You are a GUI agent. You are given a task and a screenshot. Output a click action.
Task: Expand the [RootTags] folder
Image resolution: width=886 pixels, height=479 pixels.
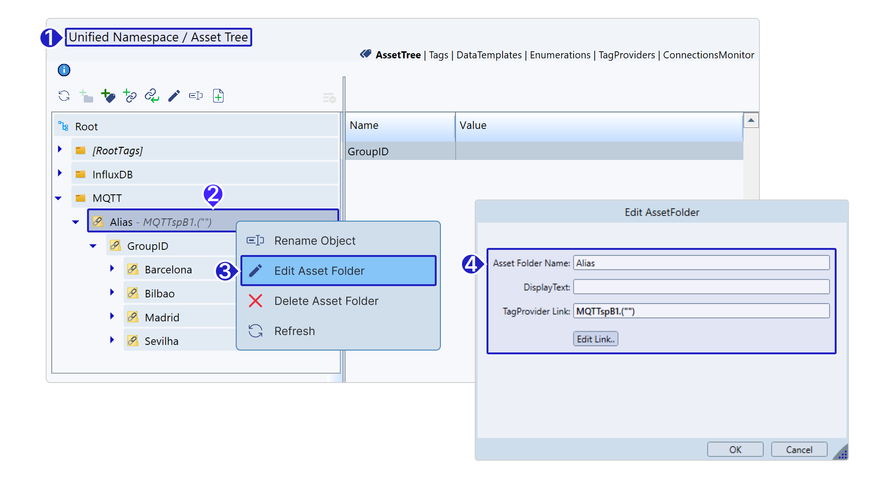[60, 149]
